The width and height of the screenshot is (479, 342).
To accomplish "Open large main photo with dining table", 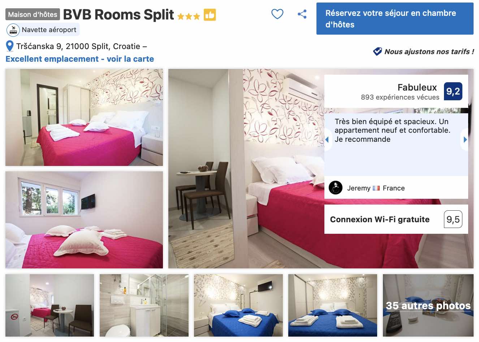I will (x=246, y=168).
